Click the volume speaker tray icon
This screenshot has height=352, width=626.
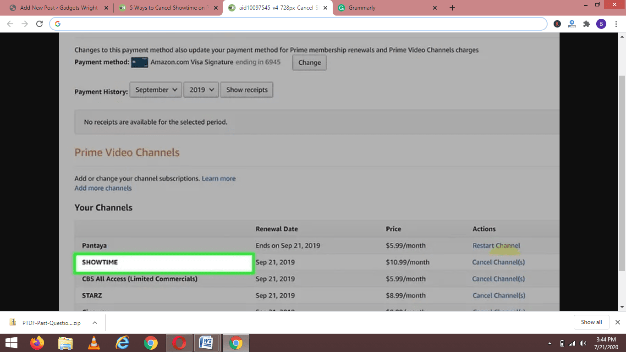[x=583, y=343]
